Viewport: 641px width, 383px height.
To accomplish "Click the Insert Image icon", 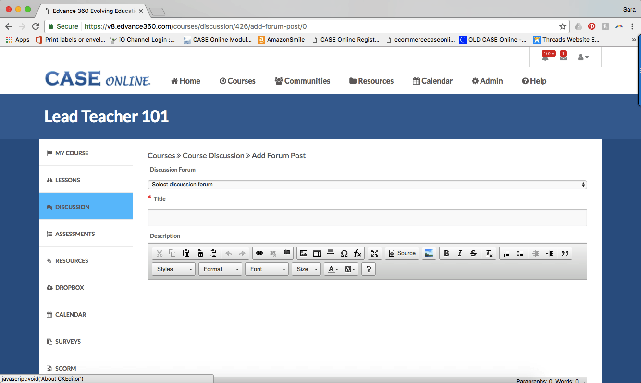I will [x=304, y=253].
